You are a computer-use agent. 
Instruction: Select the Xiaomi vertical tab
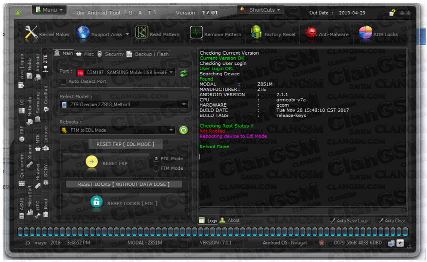click(30, 155)
